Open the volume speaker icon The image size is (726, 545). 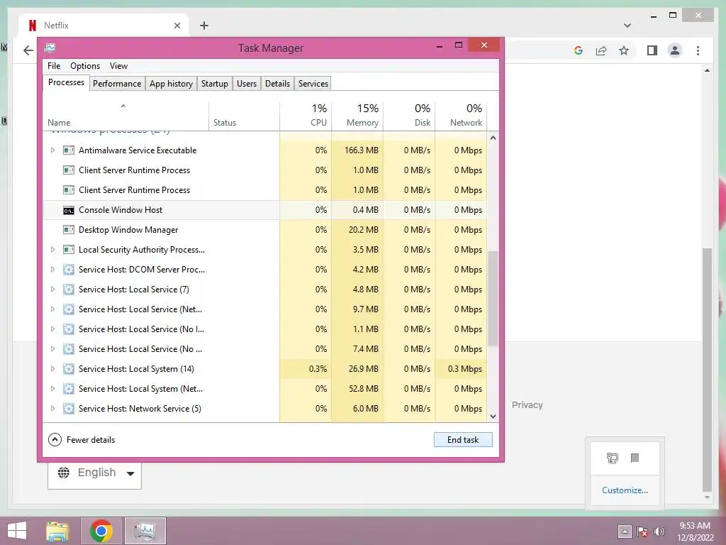point(659,532)
